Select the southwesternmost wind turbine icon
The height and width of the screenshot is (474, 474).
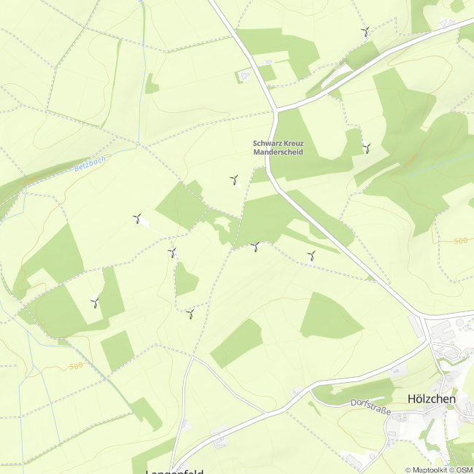tap(95, 303)
